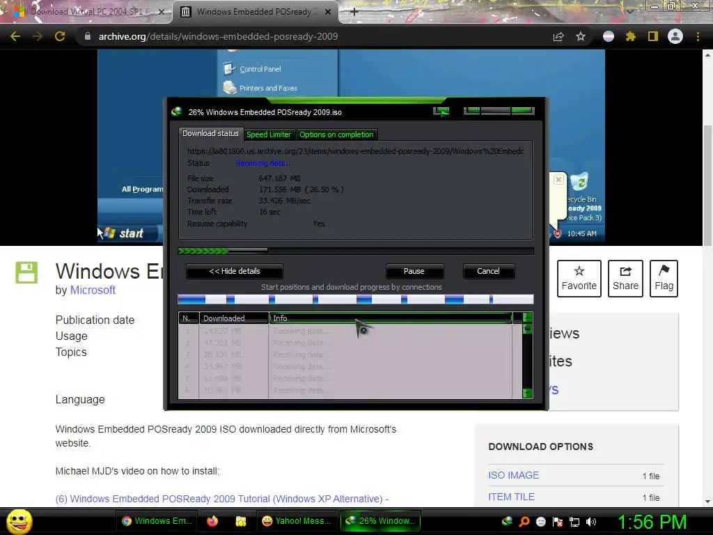
Task: Cancel the ISO download
Action: (488, 271)
